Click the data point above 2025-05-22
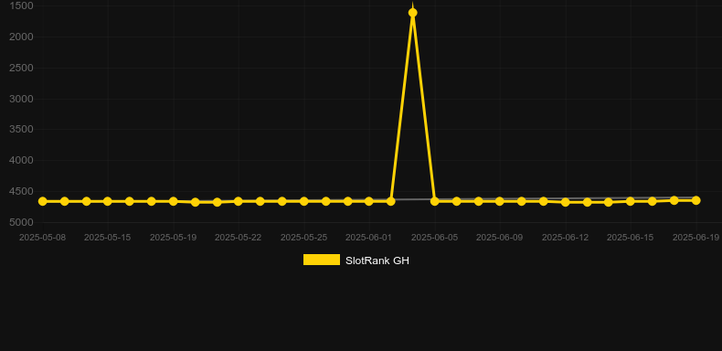Screen dimensions: 722x351 coord(238,201)
